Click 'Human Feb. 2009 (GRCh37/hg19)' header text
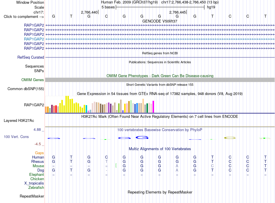 point(129,2)
